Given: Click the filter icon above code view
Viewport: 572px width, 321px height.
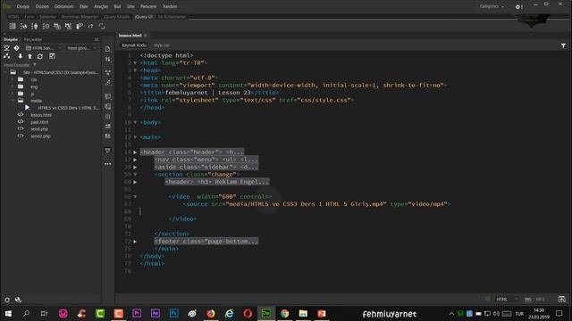Looking at the screenshot, I should [x=563, y=45].
